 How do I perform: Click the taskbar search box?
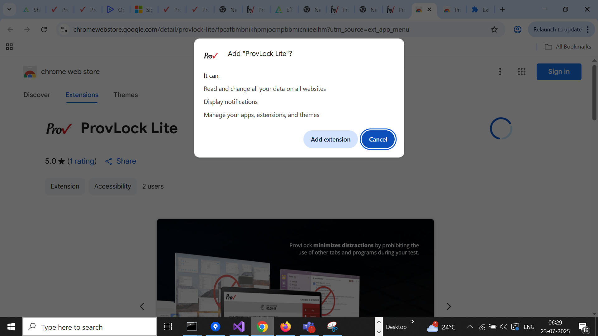click(90, 327)
